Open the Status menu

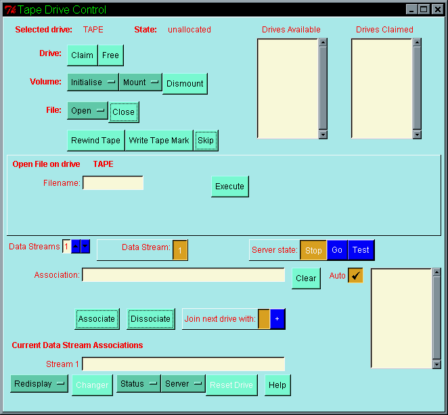[x=138, y=384]
